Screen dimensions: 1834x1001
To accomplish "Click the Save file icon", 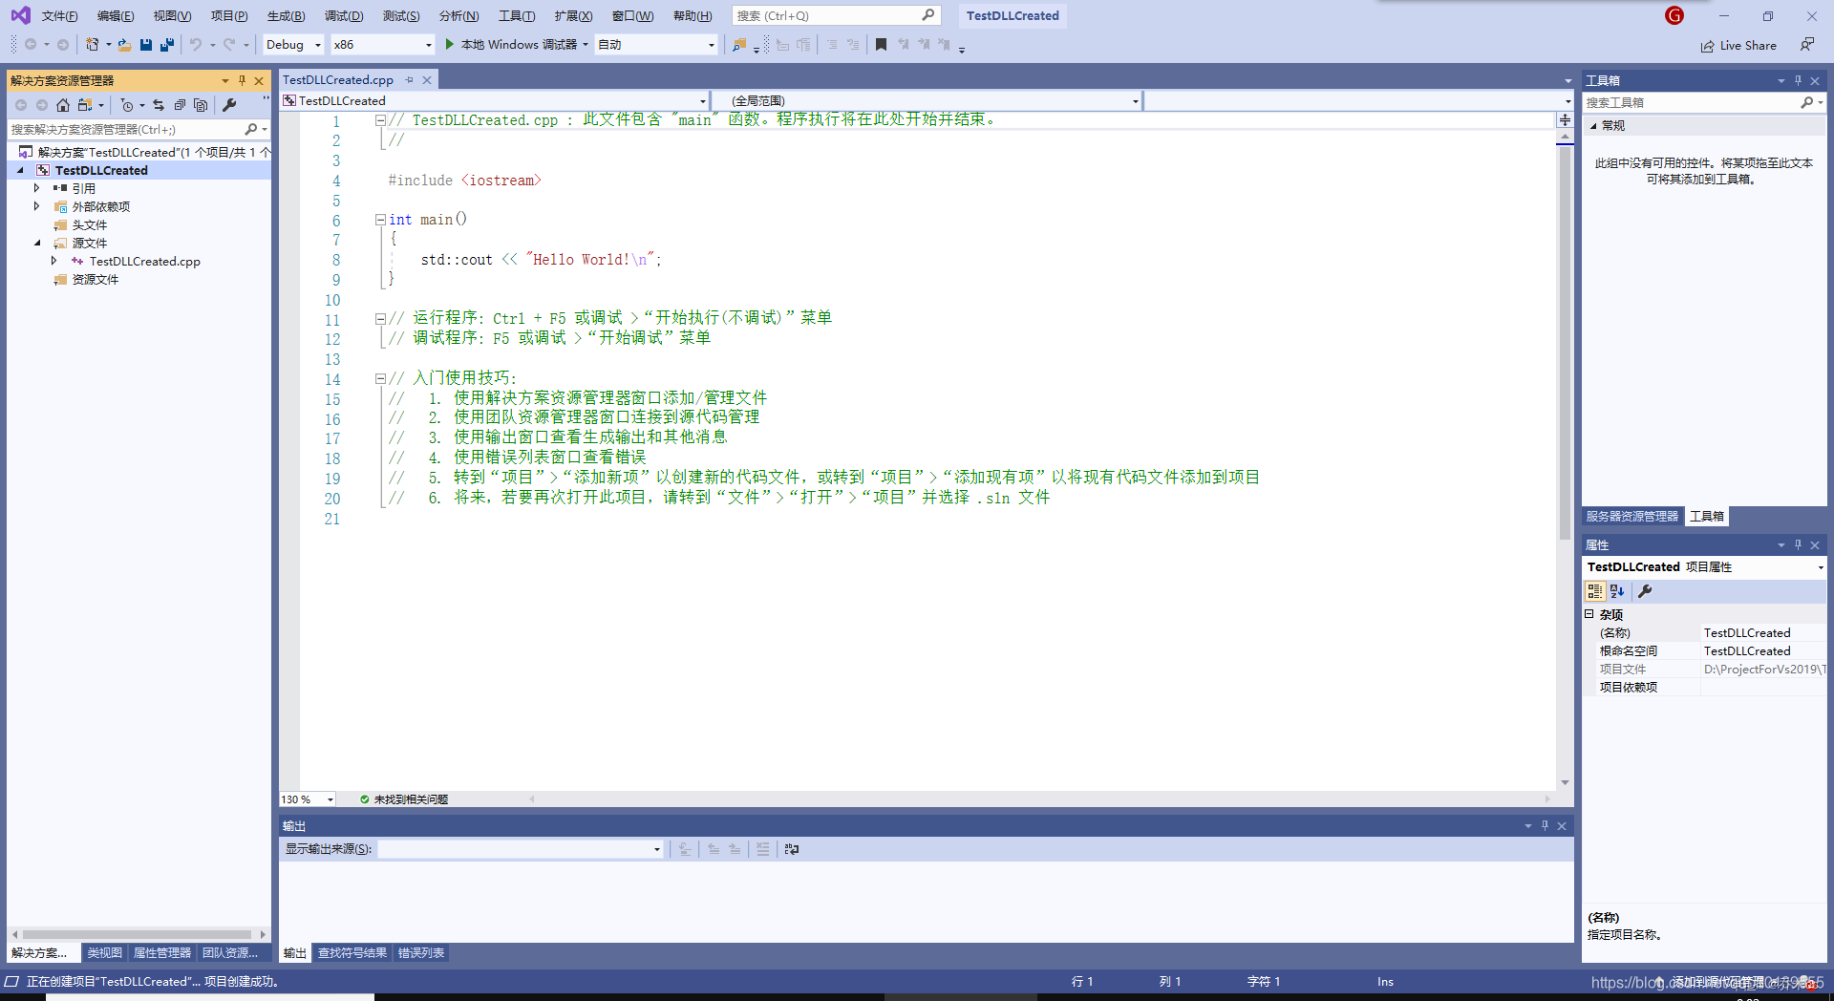I will (x=146, y=44).
